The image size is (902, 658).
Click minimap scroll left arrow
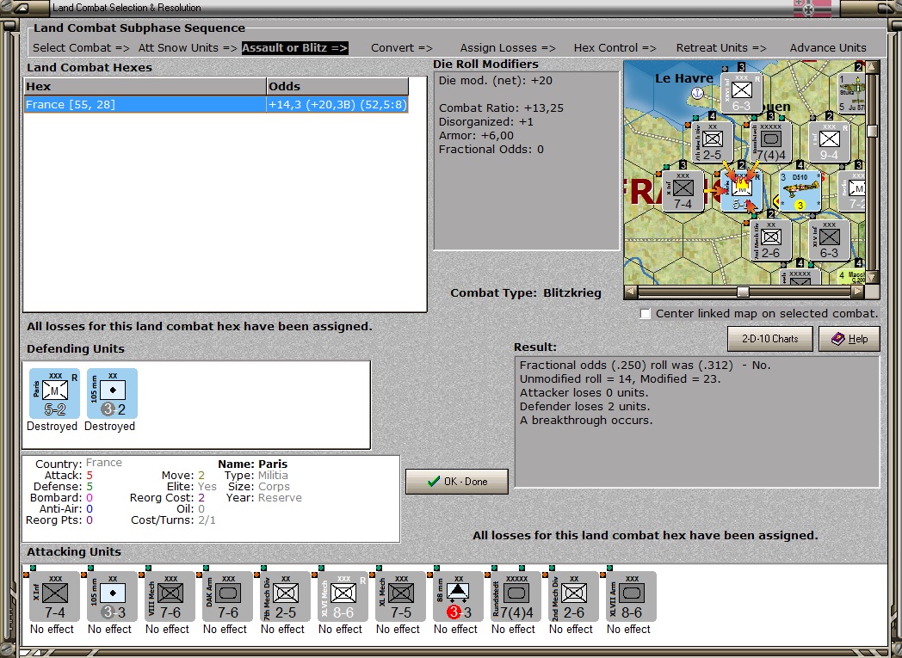click(631, 292)
